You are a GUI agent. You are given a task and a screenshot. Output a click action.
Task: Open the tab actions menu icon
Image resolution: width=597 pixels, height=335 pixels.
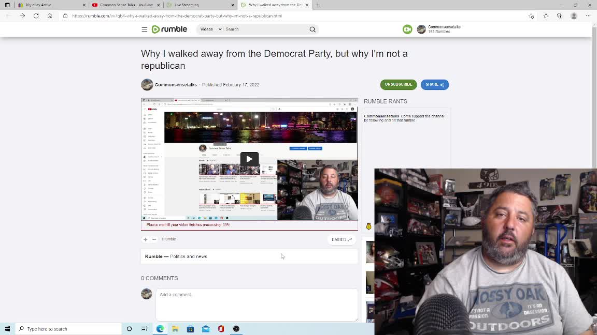point(7,5)
